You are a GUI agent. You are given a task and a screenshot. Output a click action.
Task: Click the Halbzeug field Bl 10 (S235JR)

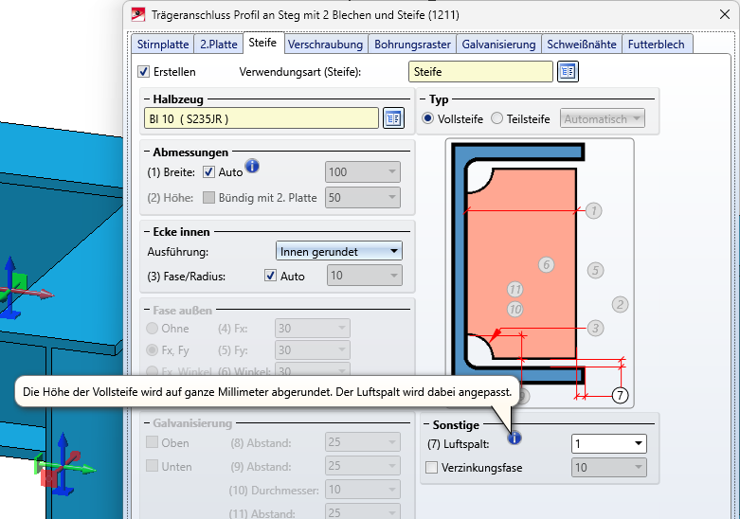262,118
